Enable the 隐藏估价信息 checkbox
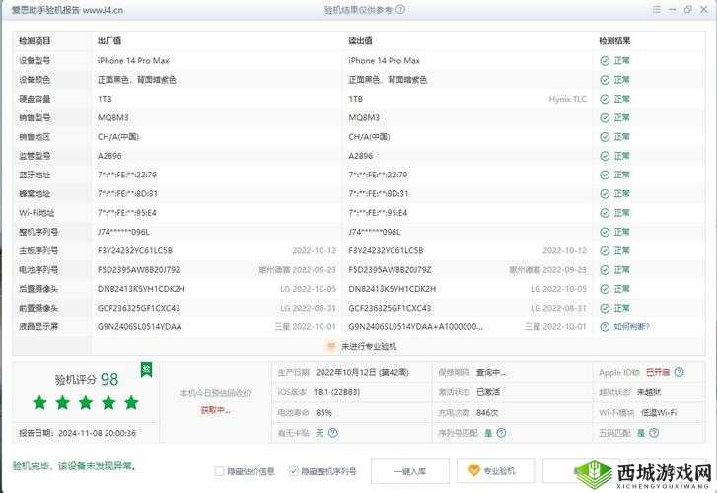 (x=219, y=471)
